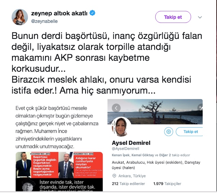Screen dimensions: 217x193
Task: Follow Aysel Demirel with Takip et
Action: pyautogui.click(x=189, y=132)
